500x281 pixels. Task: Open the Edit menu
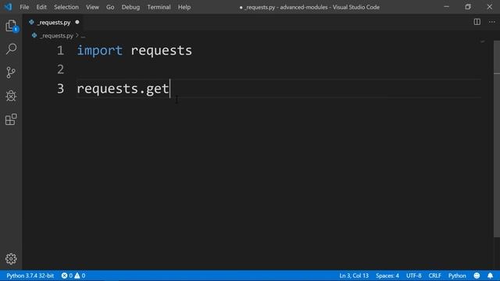coord(41,7)
